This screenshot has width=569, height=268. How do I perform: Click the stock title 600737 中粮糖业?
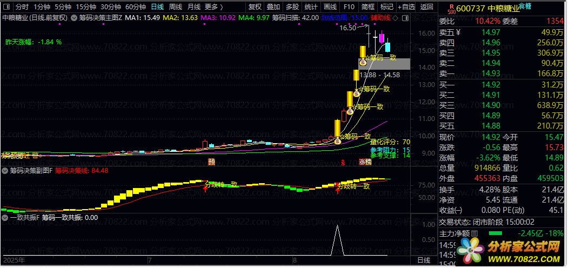tap(487, 8)
